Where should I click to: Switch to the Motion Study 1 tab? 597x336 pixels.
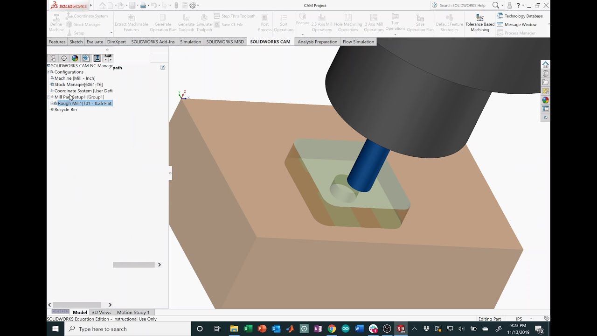(133, 312)
